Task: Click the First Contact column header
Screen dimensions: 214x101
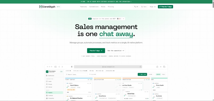Action: click(70, 80)
